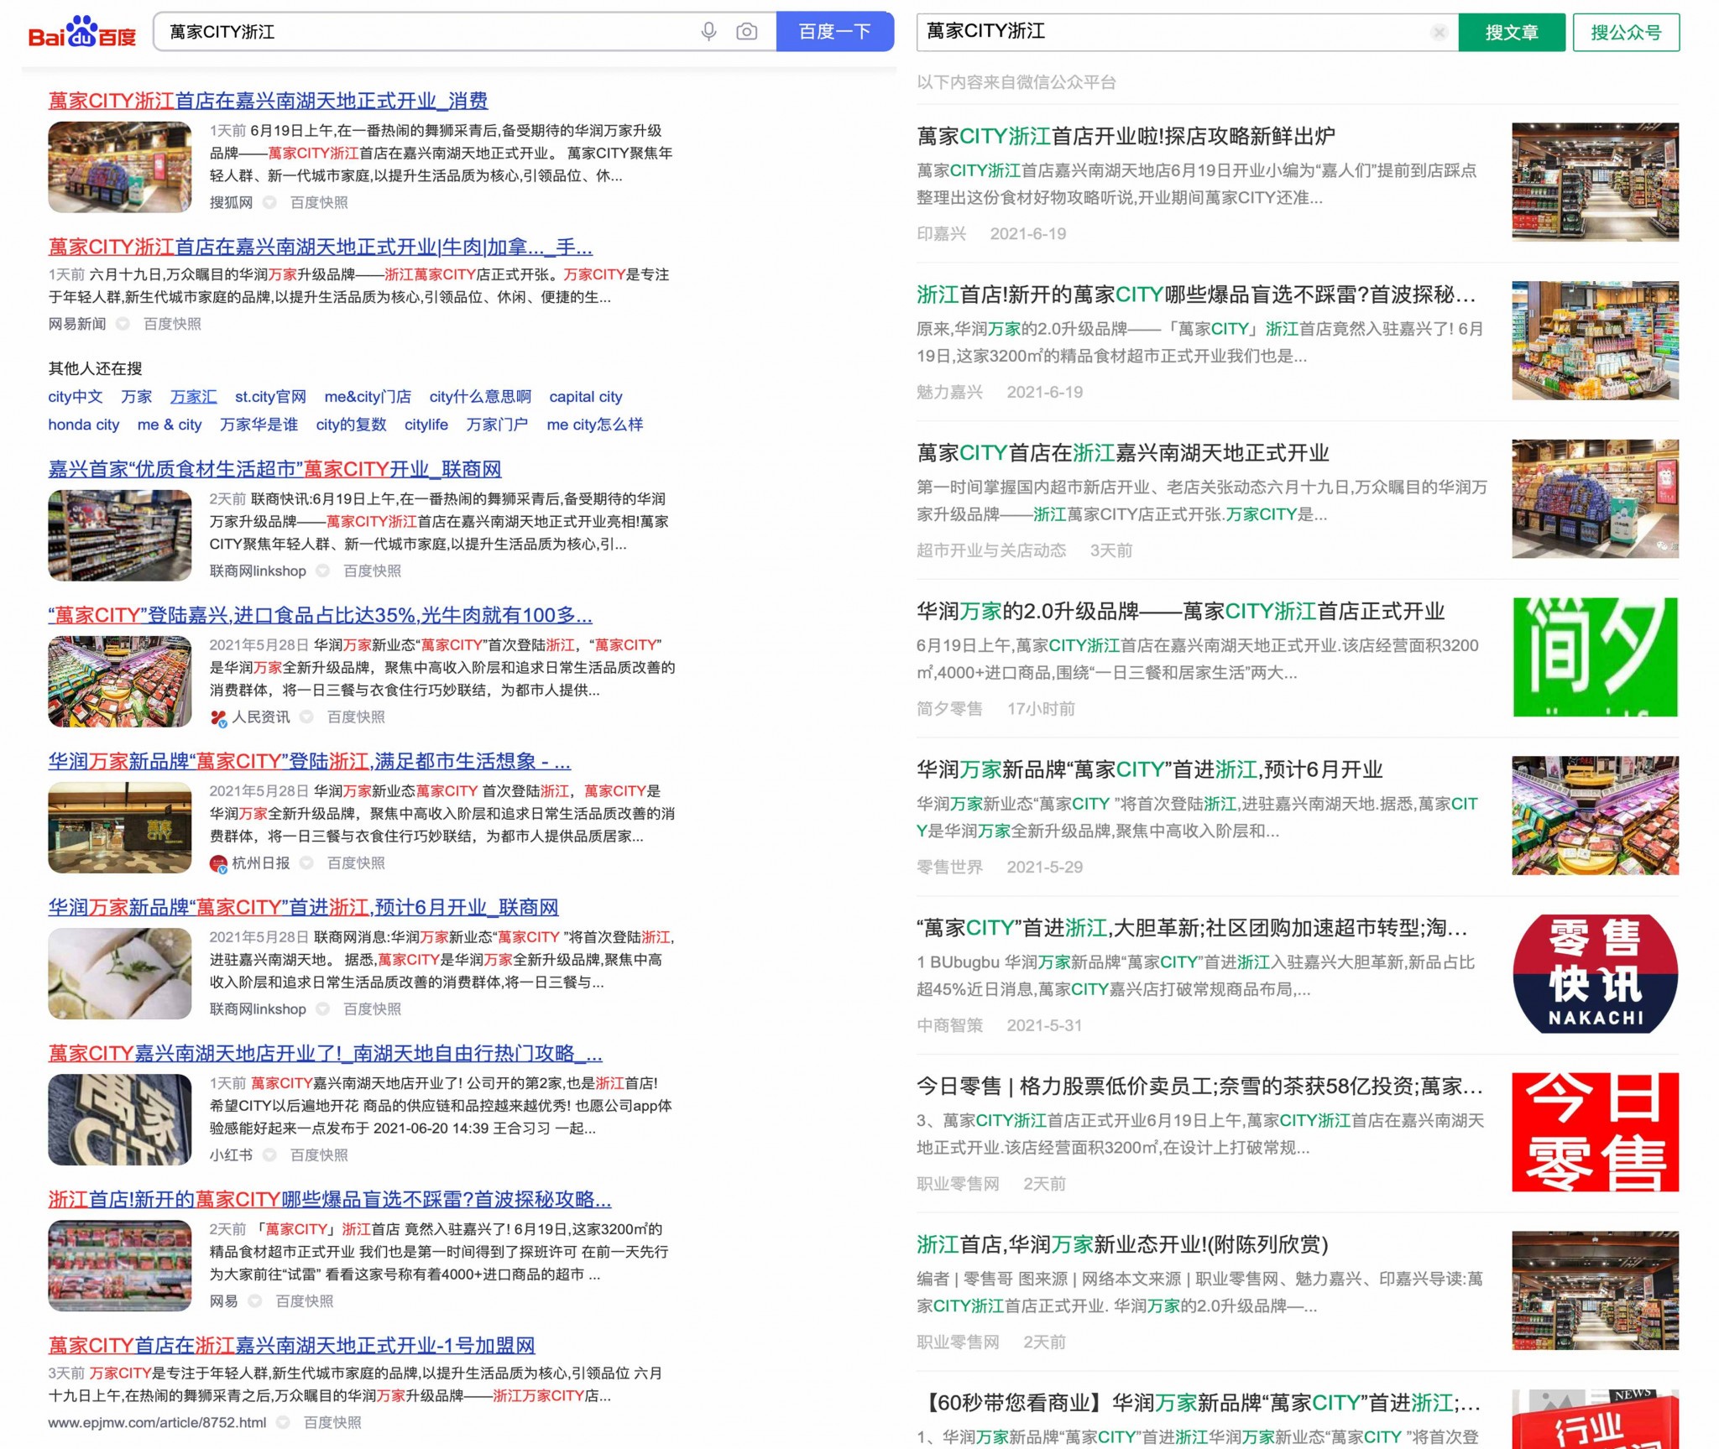Click related search 万家汇

(x=193, y=397)
